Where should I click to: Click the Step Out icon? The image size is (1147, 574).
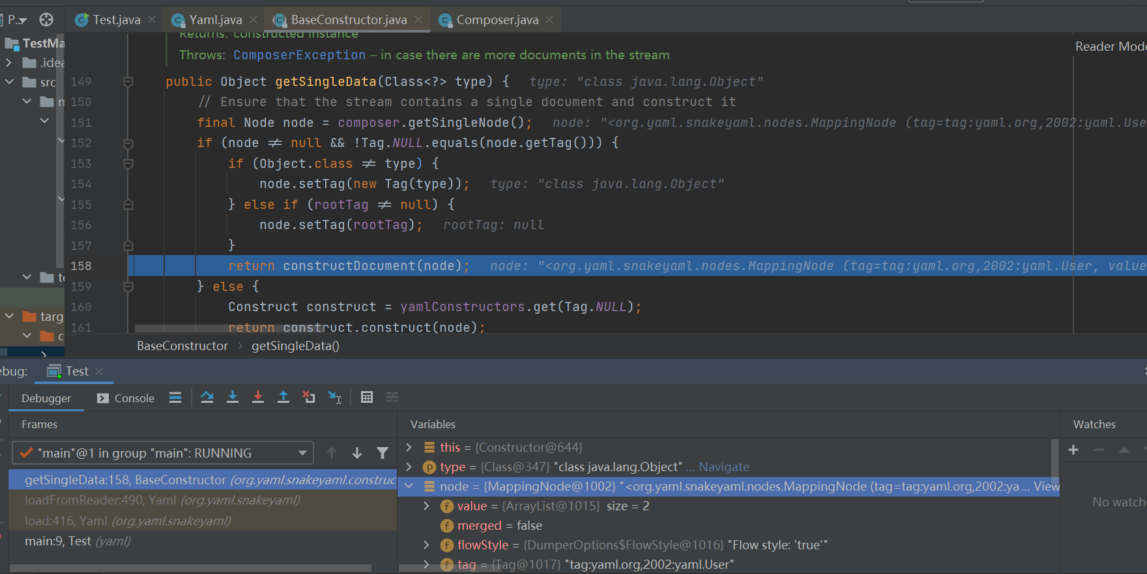click(283, 397)
